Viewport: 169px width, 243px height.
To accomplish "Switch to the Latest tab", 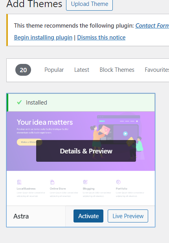I will pyautogui.click(x=82, y=70).
